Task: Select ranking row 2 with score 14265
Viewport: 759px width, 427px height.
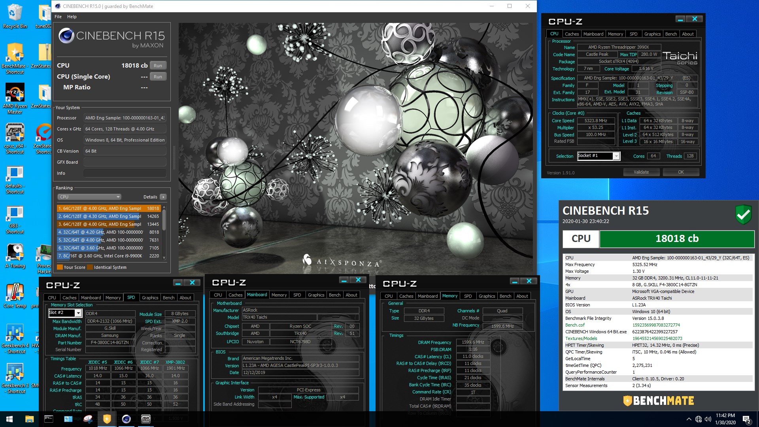Action: [109, 216]
